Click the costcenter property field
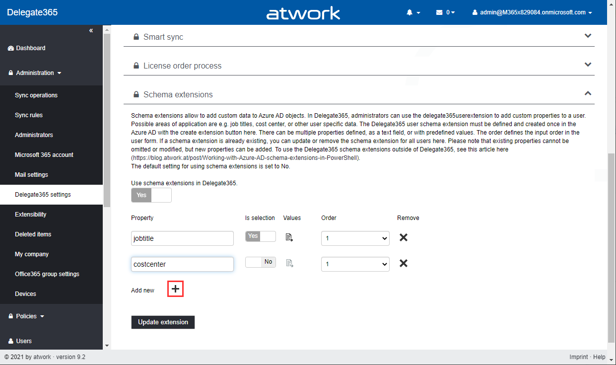616x365 pixels. [182, 264]
